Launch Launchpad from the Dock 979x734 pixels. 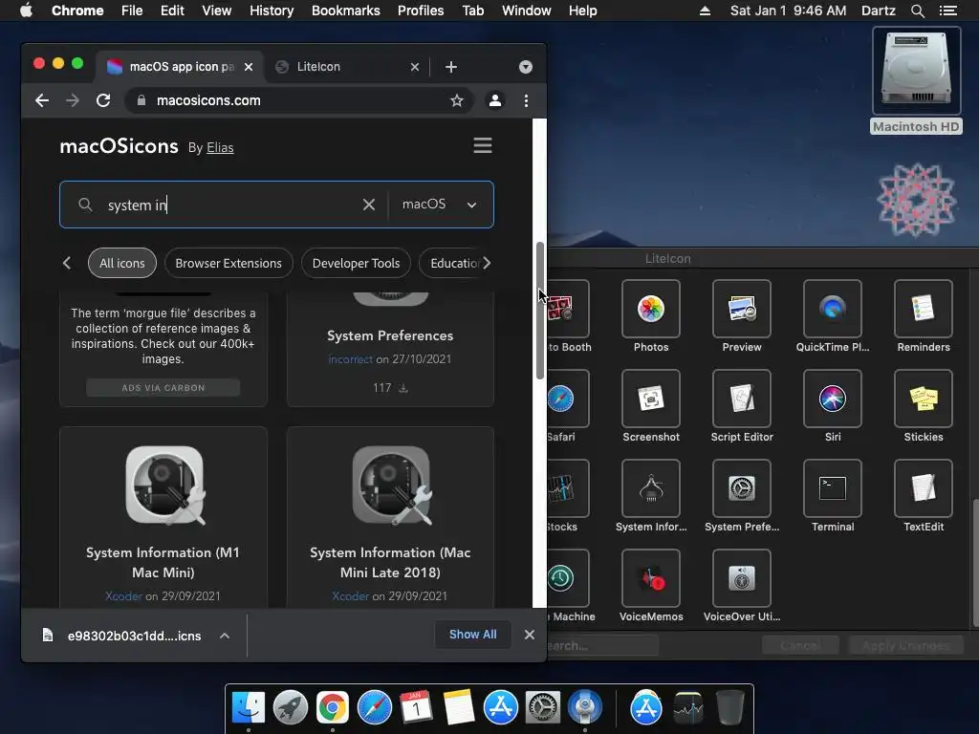click(291, 708)
